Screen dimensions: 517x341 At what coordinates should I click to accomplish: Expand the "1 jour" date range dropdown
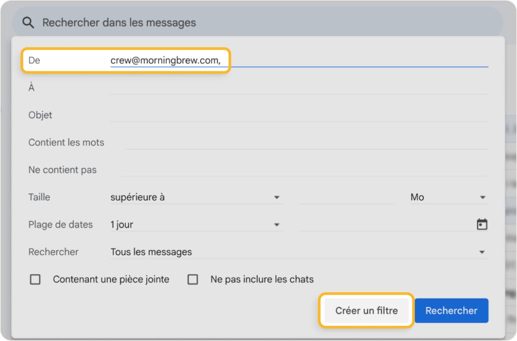pyautogui.click(x=195, y=224)
